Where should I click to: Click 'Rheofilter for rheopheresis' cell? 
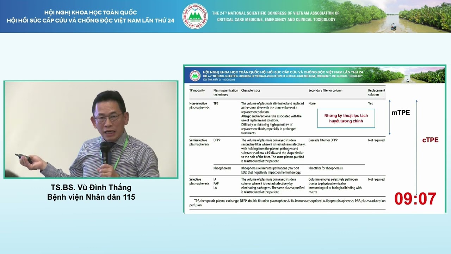326,168
